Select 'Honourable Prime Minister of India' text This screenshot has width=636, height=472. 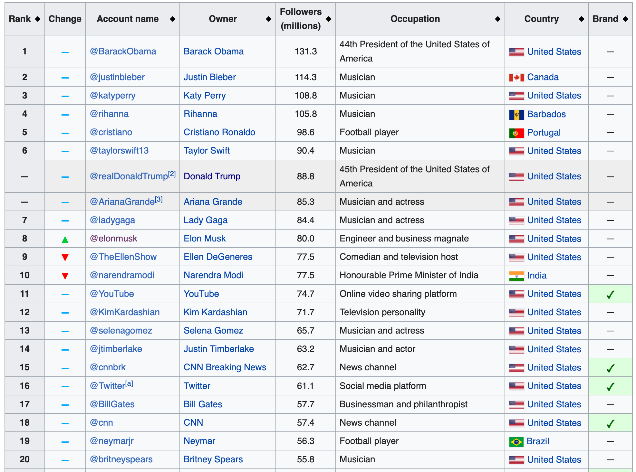click(x=409, y=275)
